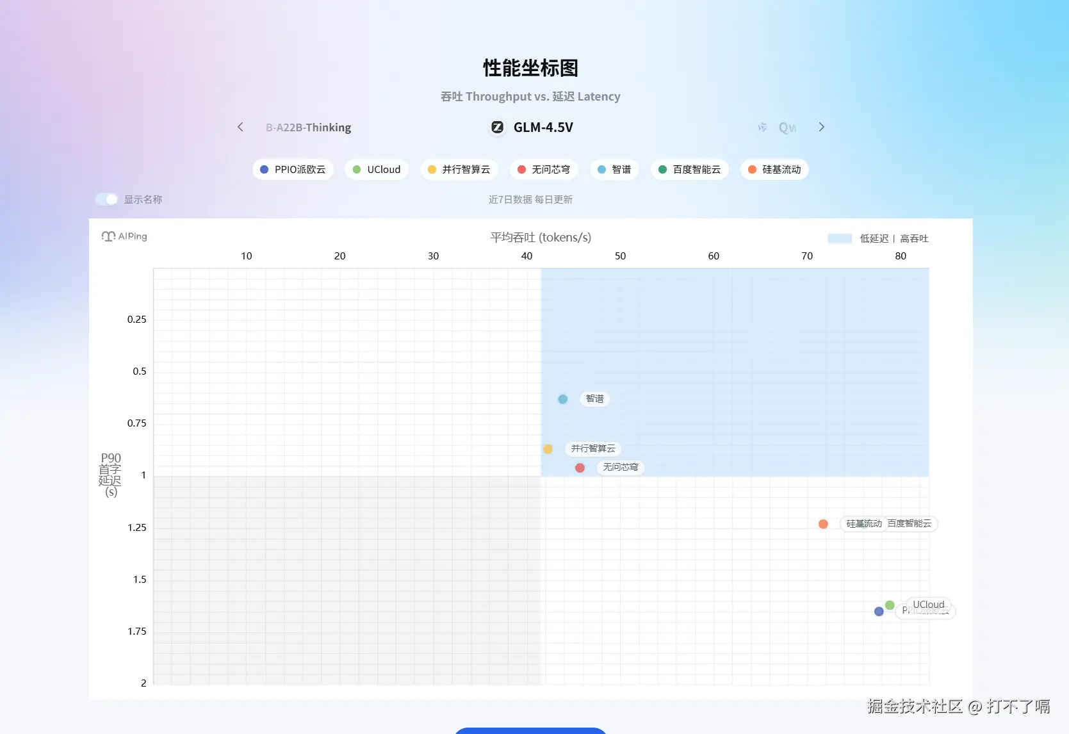Click the AIPing logo in the chart
This screenshot has height=734, width=1069.
(124, 236)
